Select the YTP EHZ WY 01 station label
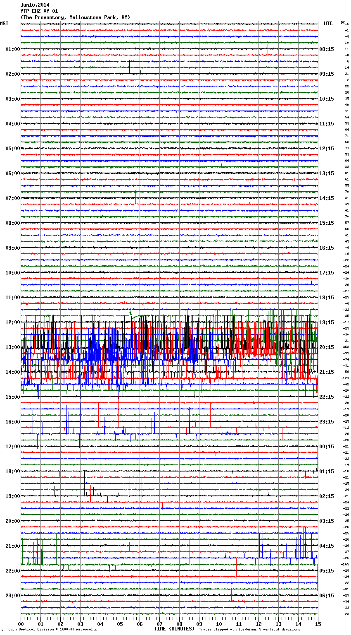 39,11
